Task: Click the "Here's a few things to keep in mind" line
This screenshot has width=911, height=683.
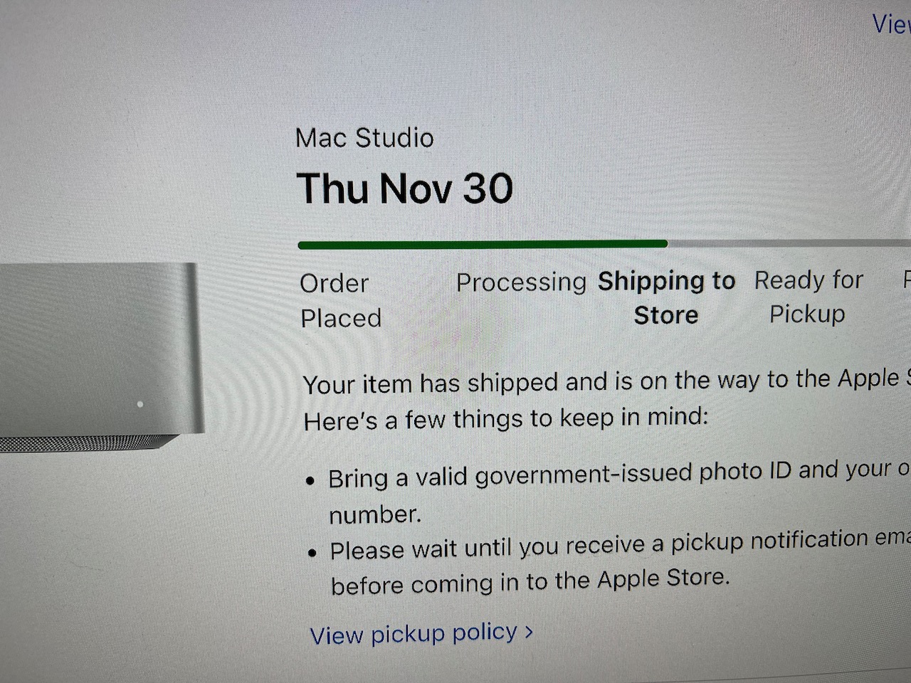Action: click(506, 418)
